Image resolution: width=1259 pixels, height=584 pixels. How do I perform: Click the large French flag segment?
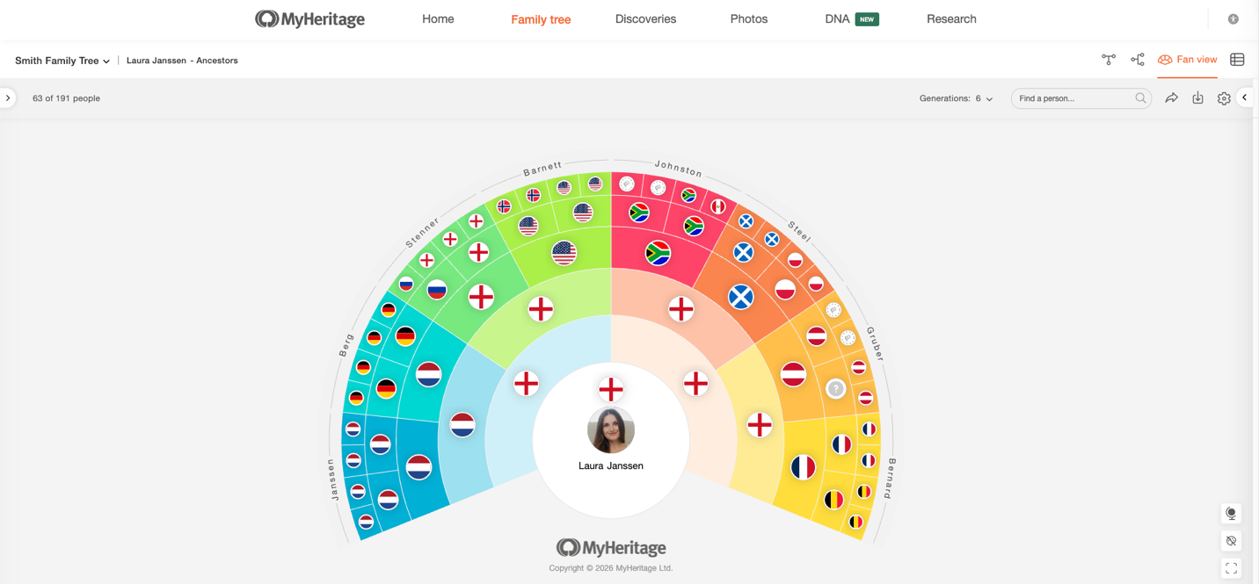(x=803, y=467)
